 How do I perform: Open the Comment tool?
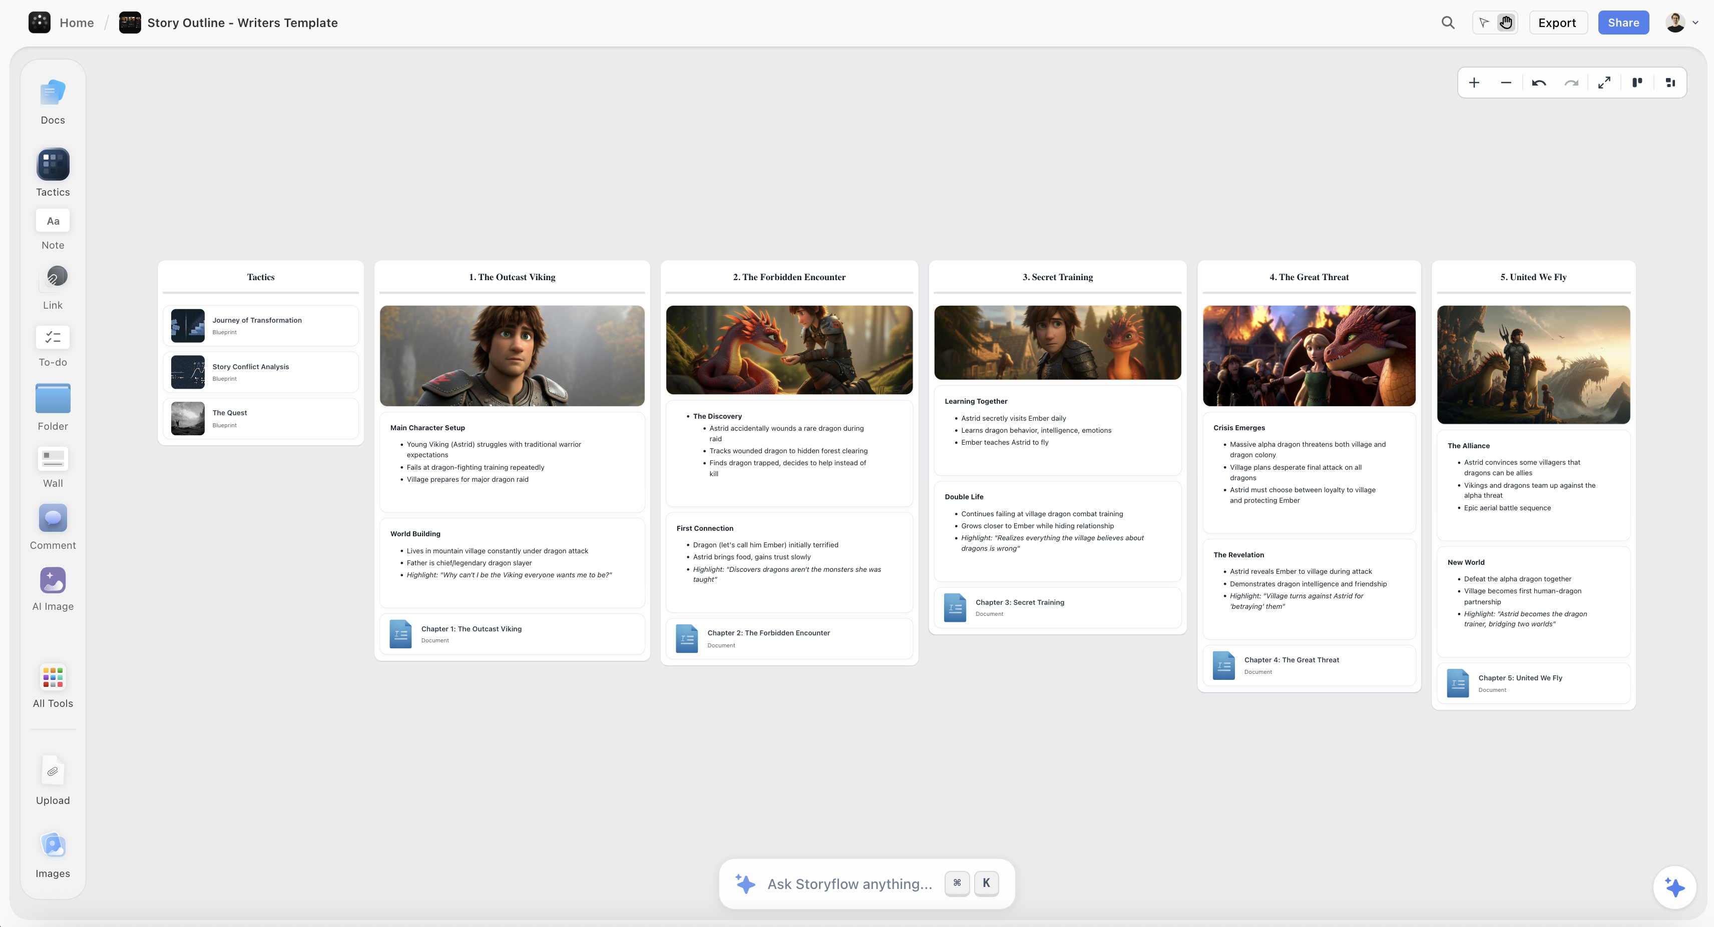click(53, 518)
